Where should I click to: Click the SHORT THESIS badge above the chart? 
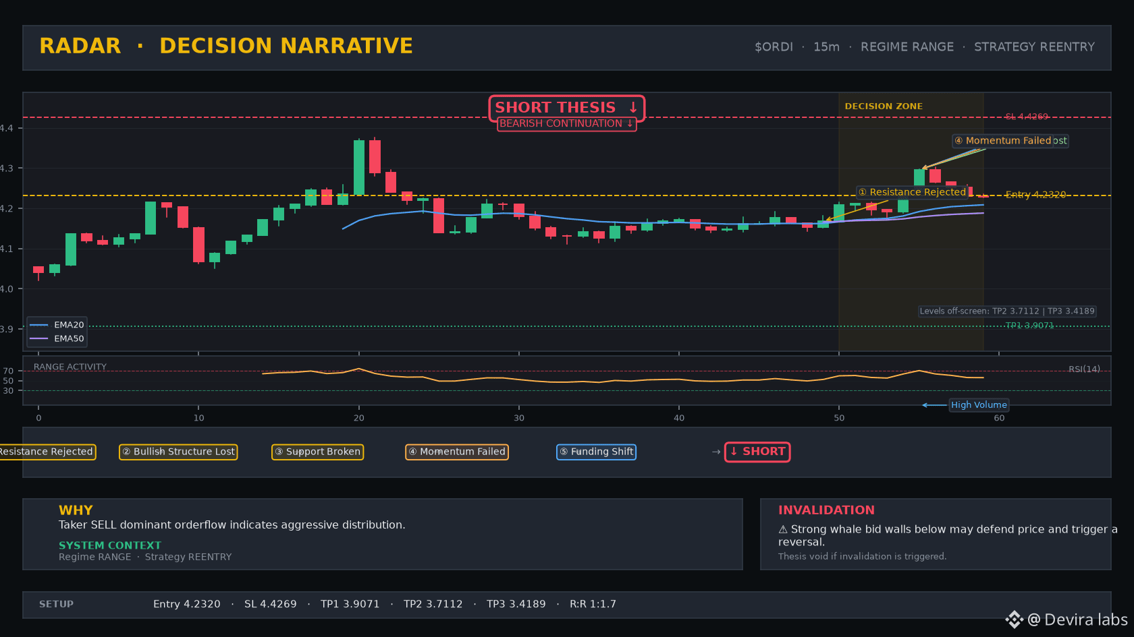567,108
